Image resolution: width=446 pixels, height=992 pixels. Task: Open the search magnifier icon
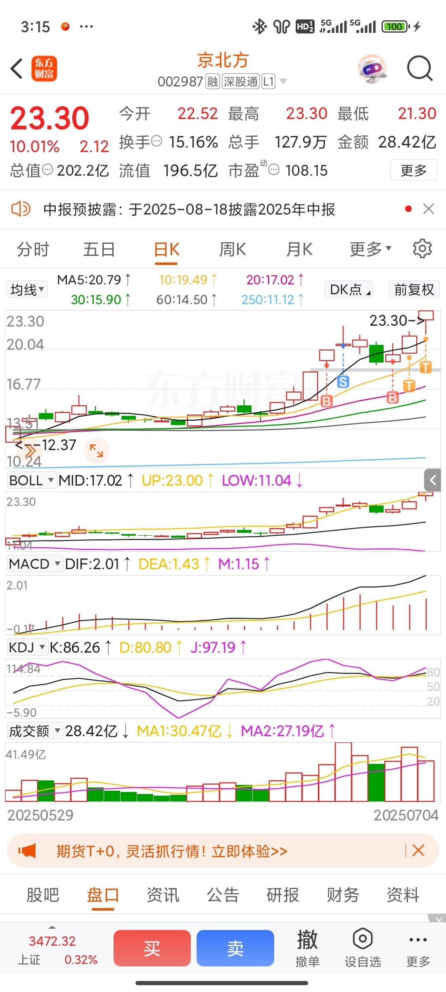point(420,69)
